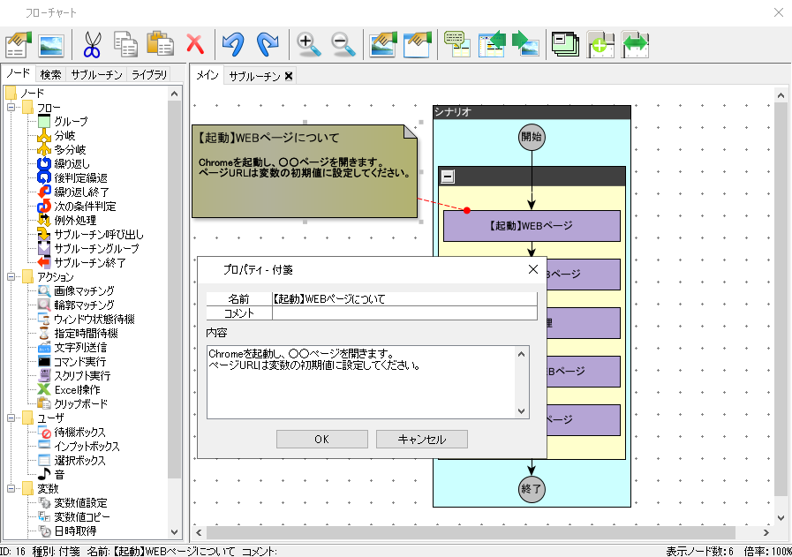This screenshot has width=792, height=557.
Task: Click the stacked windows toolbar icon
Action: tap(566, 44)
